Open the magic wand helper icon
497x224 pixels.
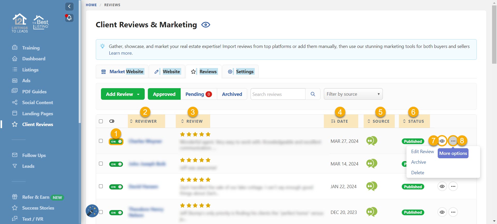click(x=92, y=211)
